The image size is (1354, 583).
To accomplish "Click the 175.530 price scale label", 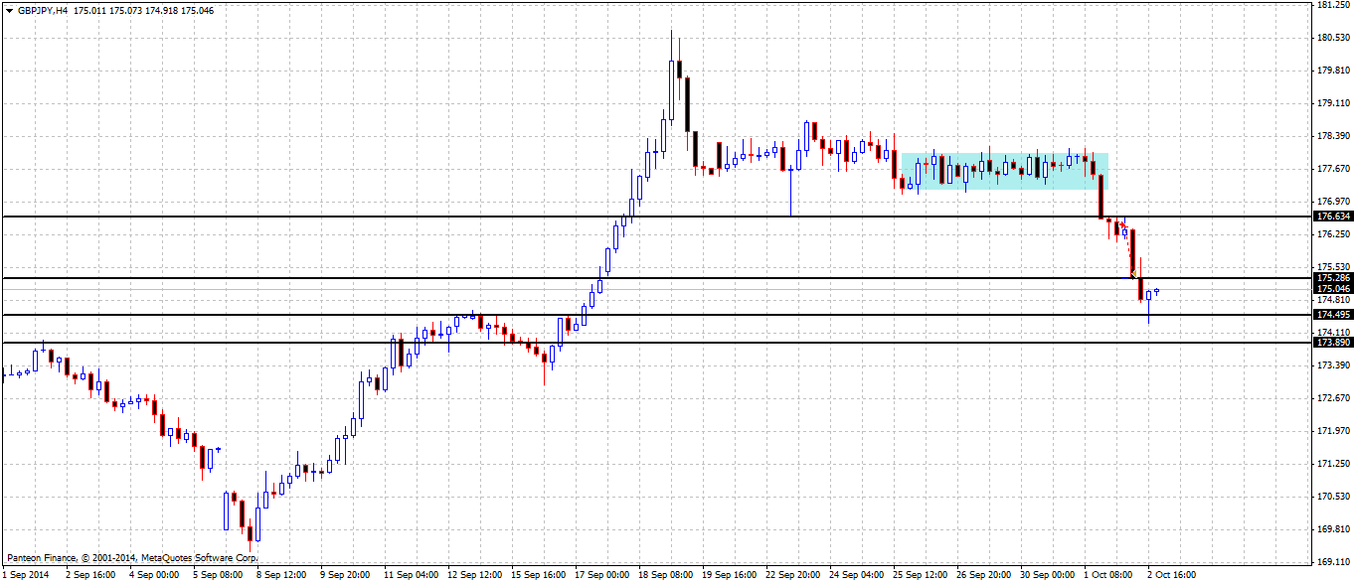I will (1331, 267).
